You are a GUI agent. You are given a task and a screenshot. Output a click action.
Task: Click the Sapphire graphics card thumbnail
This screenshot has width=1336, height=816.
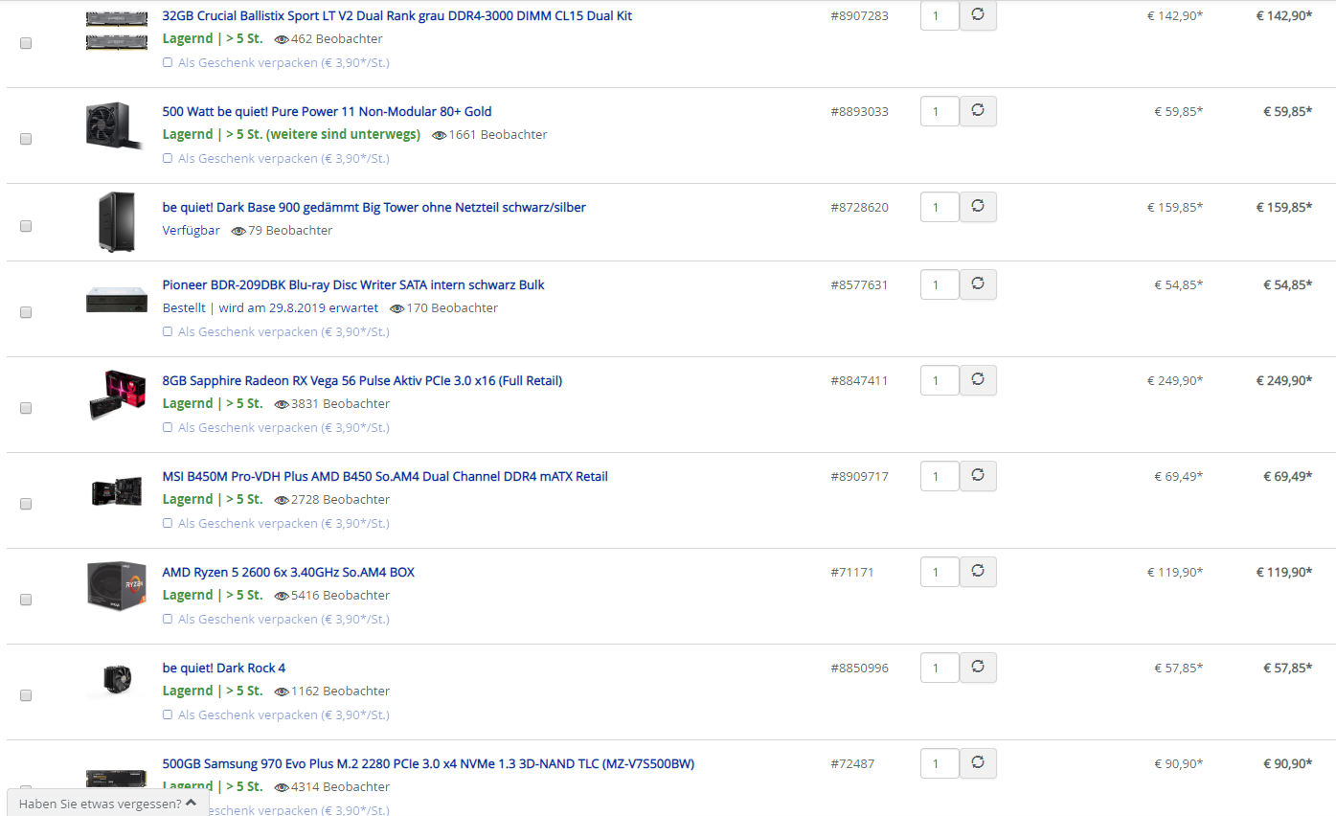point(116,395)
